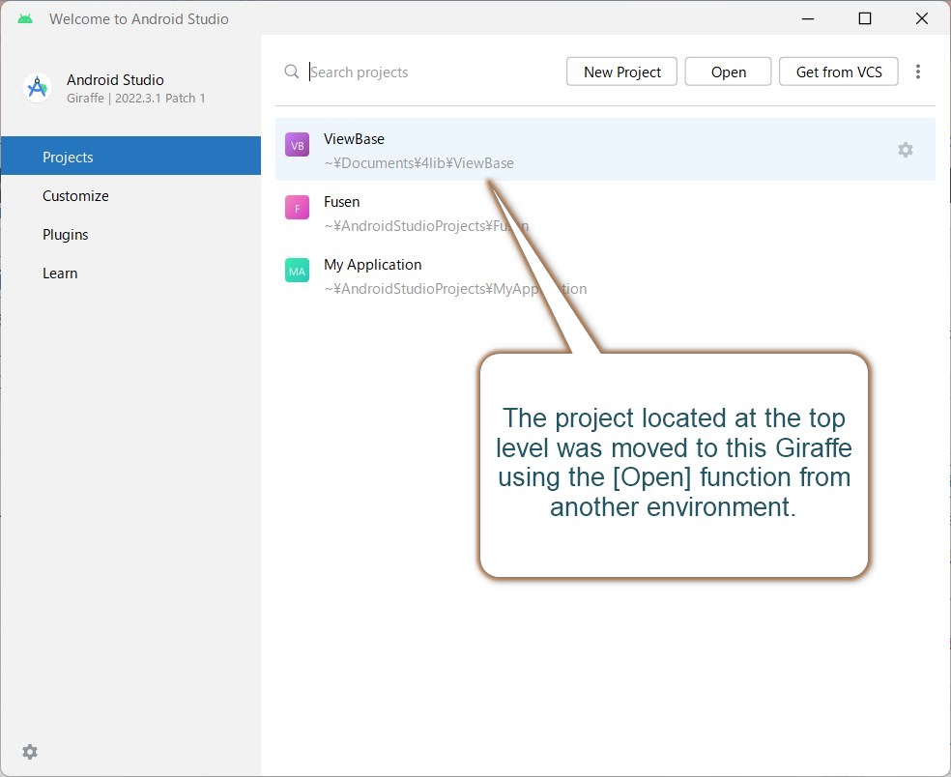Maximize the Welcome window
The height and width of the screenshot is (777, 951).
(865, 18)
